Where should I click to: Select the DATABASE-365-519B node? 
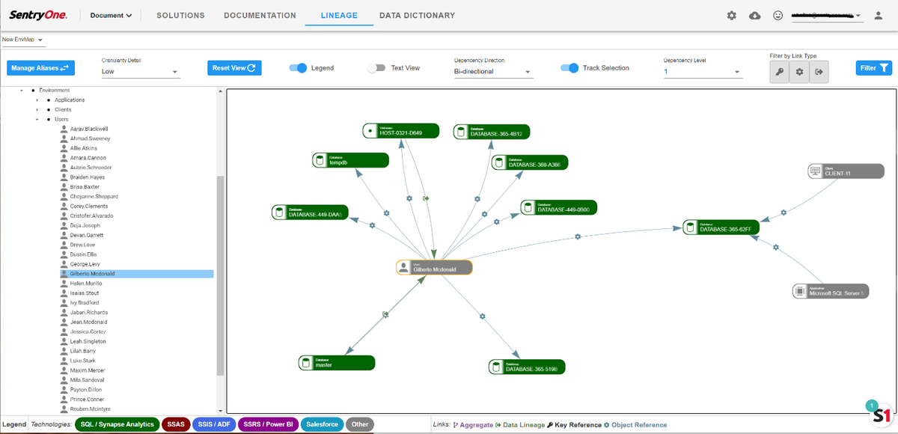(527, 367)
